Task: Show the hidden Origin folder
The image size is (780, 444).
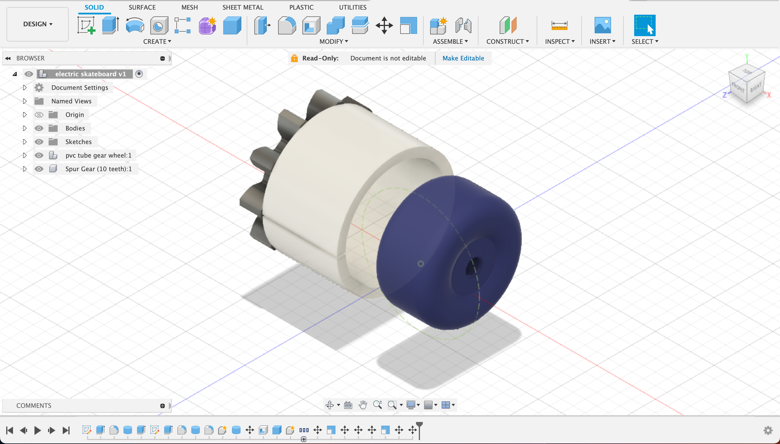Action: coord(39,115)
